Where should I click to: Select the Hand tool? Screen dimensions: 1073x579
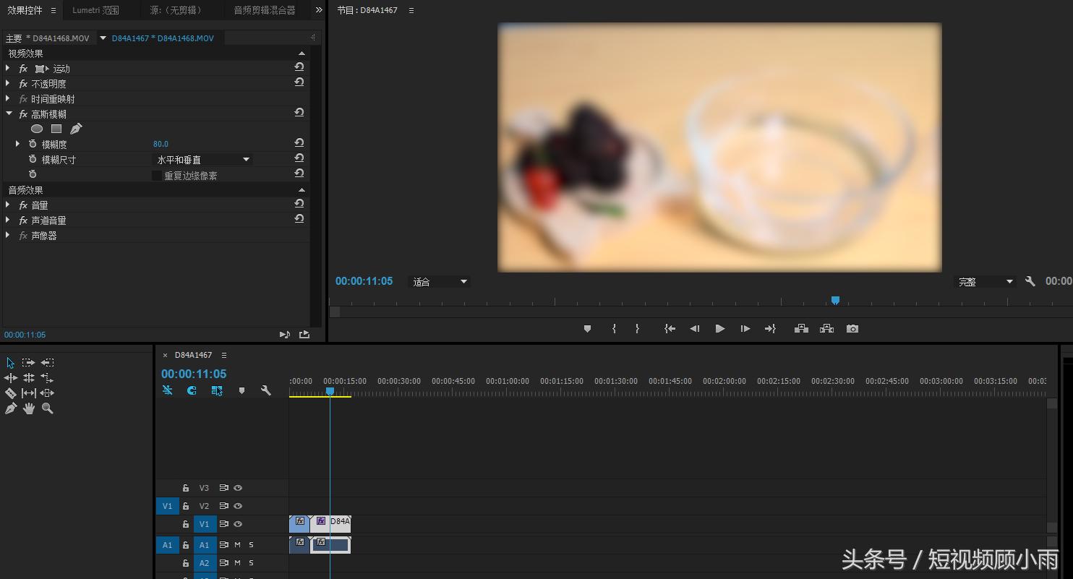29,408
